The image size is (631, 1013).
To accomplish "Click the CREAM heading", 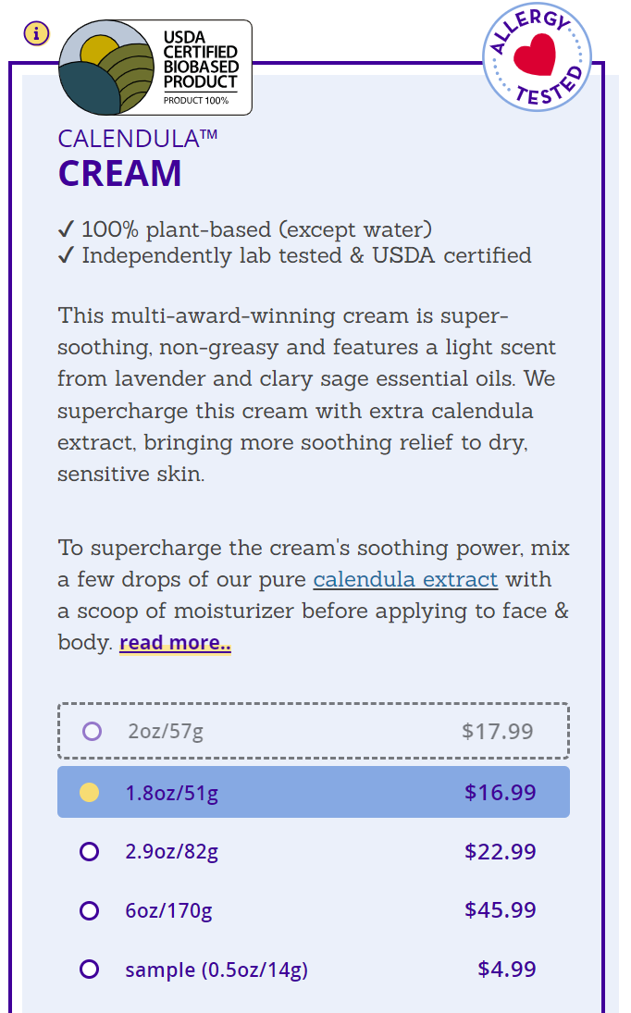I will point(119,174).
